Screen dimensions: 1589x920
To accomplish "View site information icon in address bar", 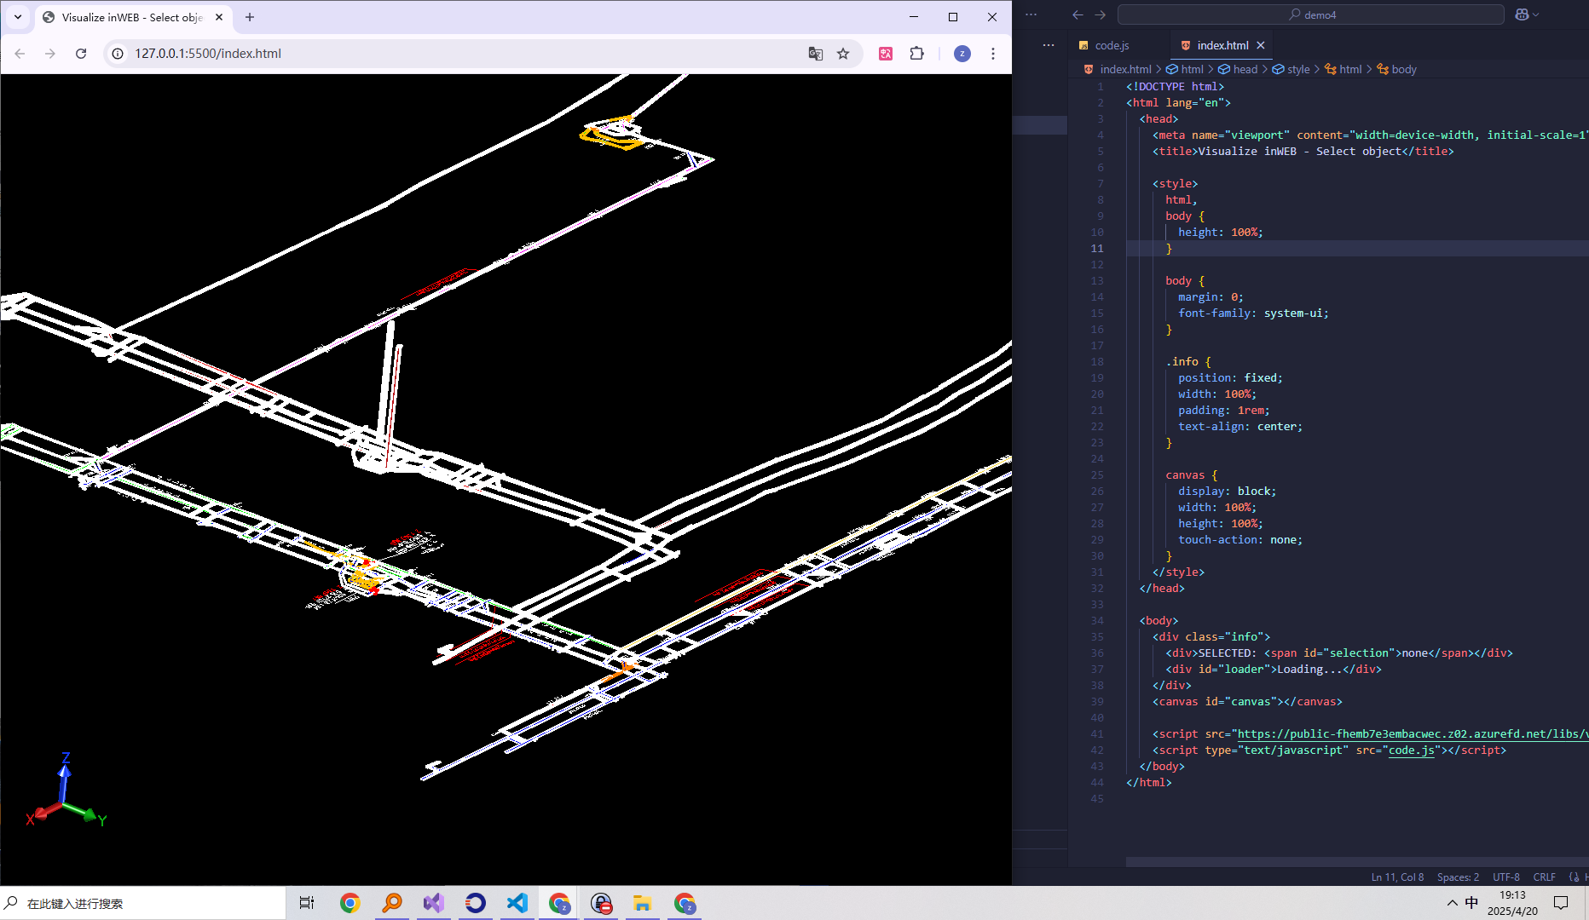I will (118, 54).
